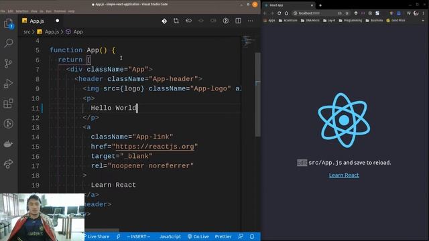Click the https://reactjs.org URL in code
Viewport: 429px width, 241px height.
pos(155,147)
